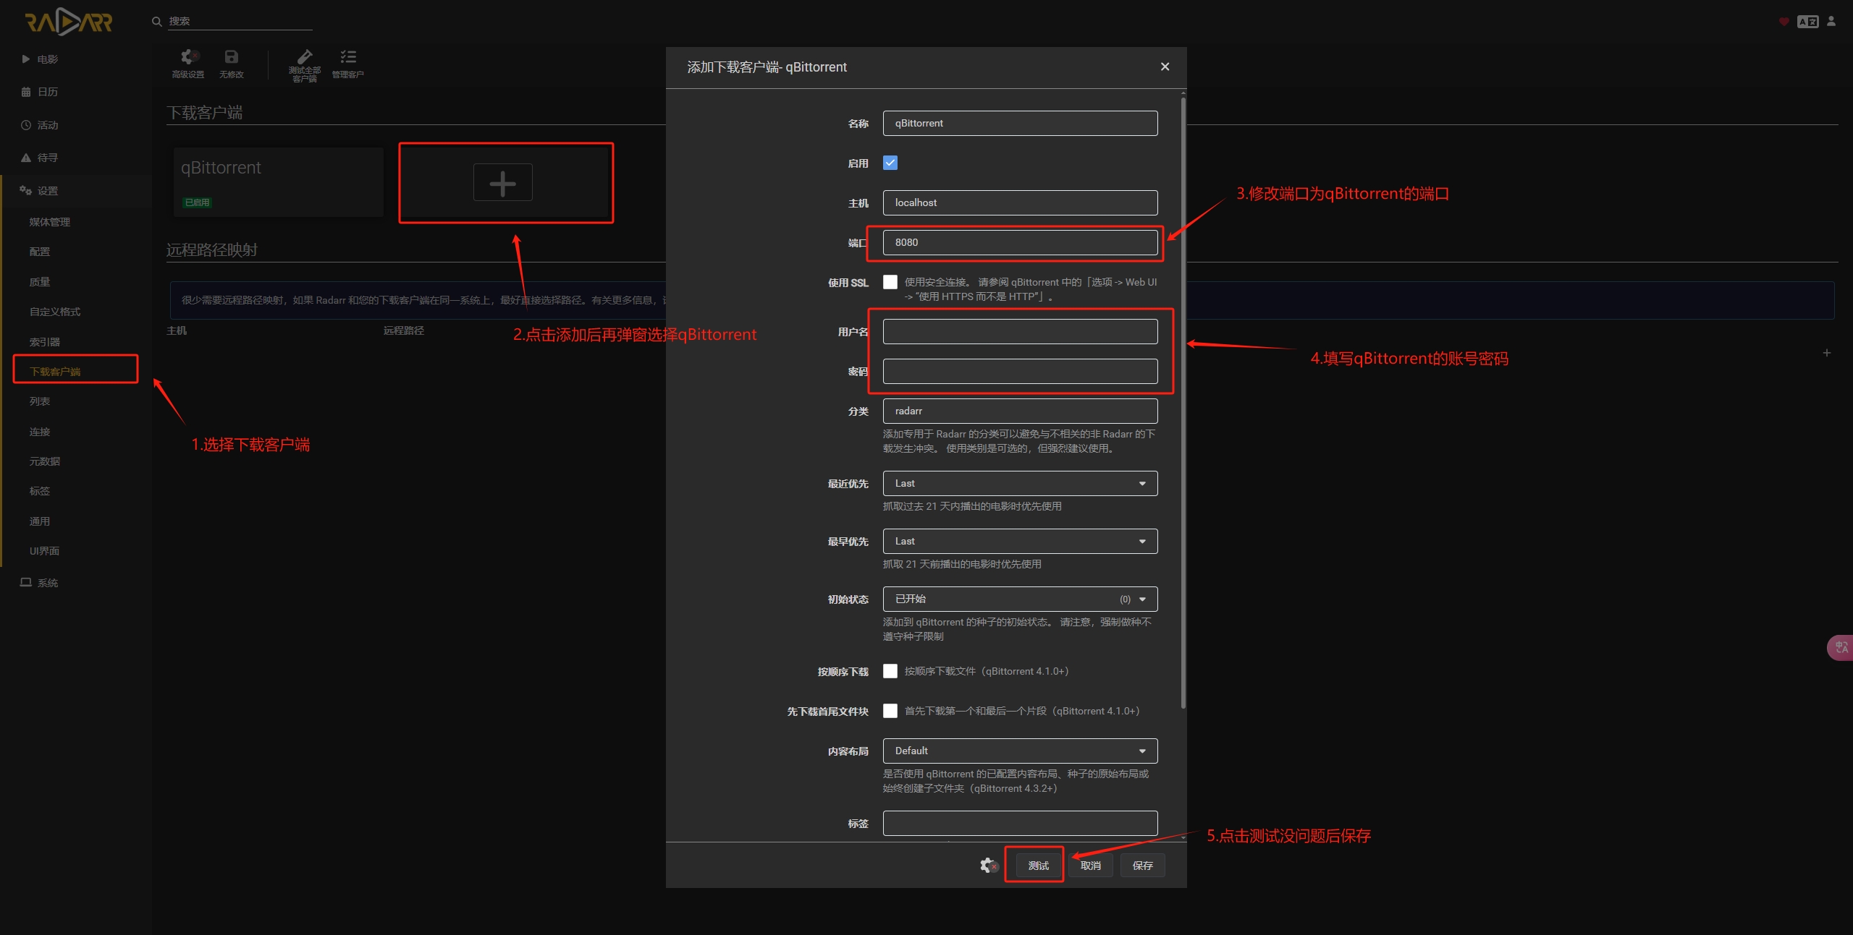Click the 端口 8080 port field
1853x935 pixels.
(1020, 242)
